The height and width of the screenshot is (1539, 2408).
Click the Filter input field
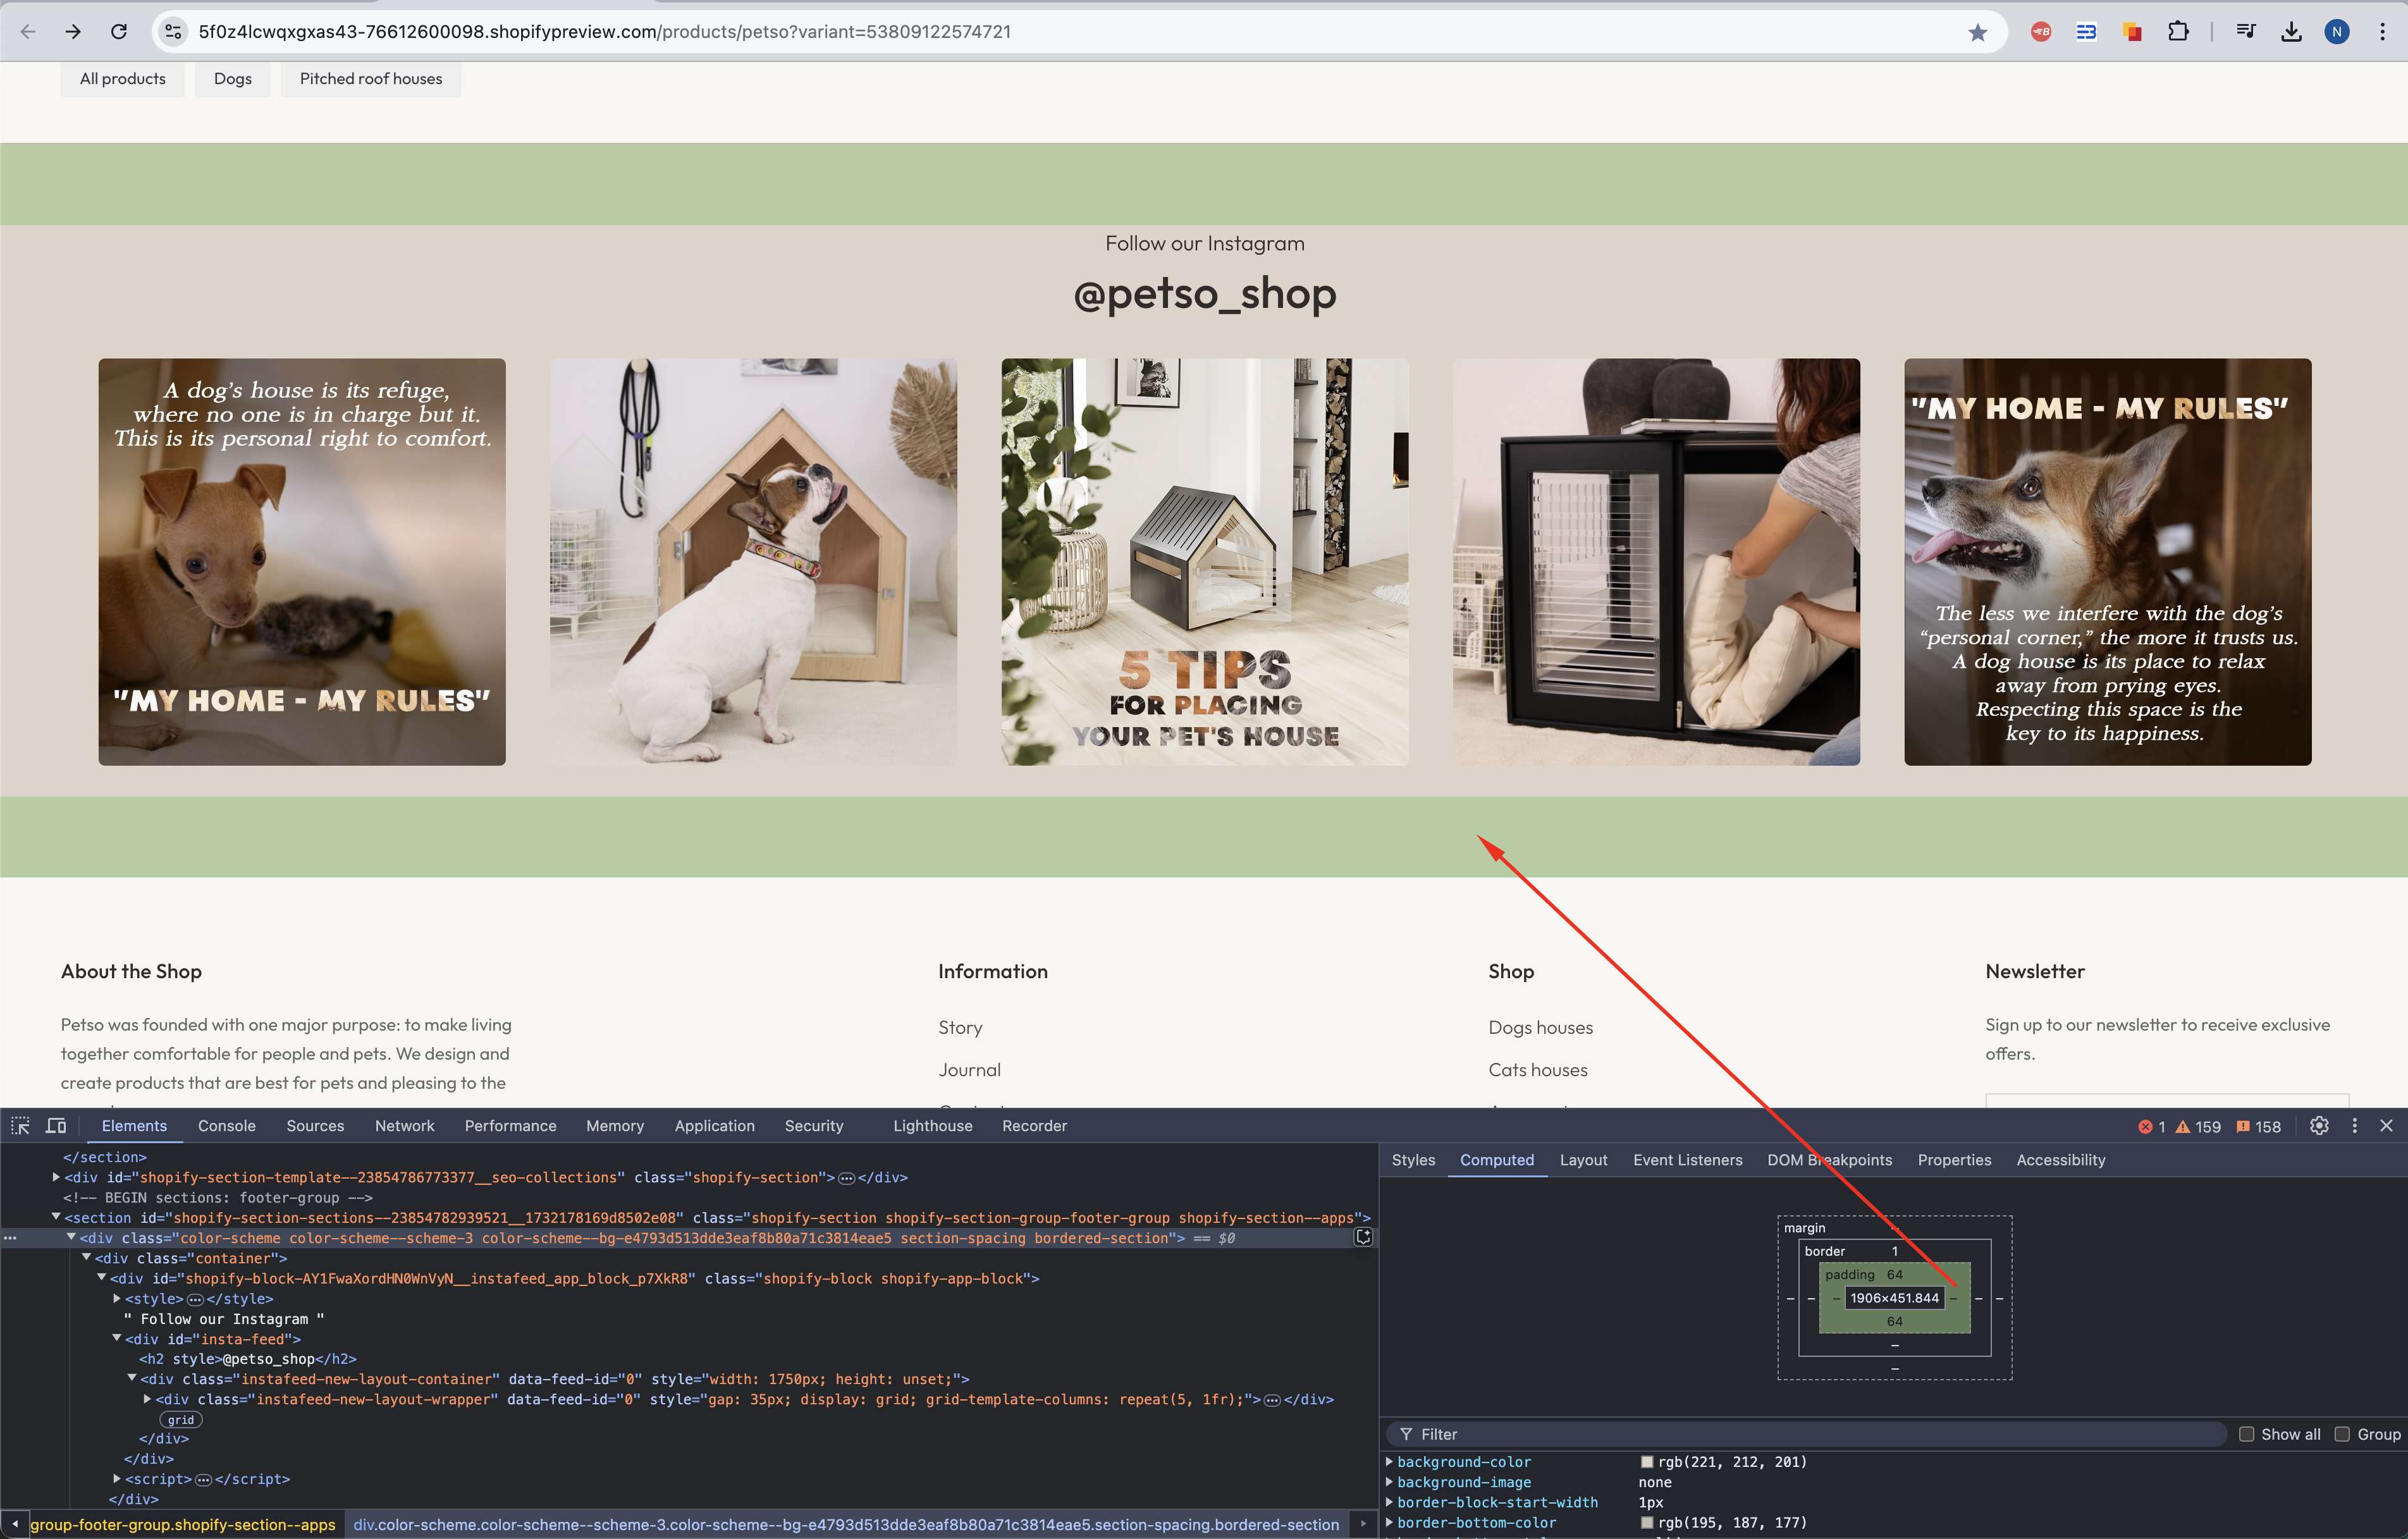[x=1800, y=1434]
